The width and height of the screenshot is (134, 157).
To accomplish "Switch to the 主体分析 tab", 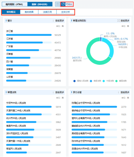I will pos(66,12).
